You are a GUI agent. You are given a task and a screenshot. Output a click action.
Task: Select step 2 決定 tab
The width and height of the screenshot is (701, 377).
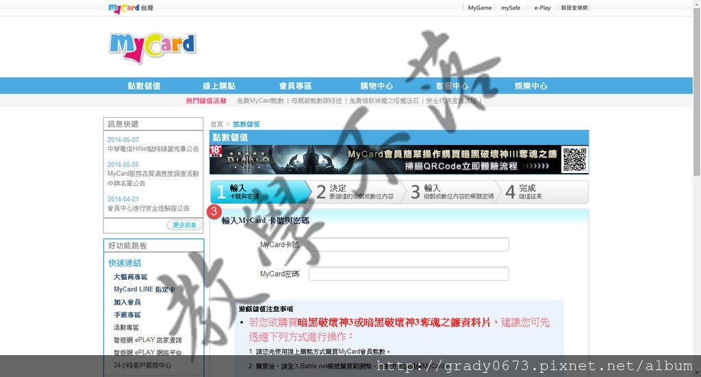point(357,192)
